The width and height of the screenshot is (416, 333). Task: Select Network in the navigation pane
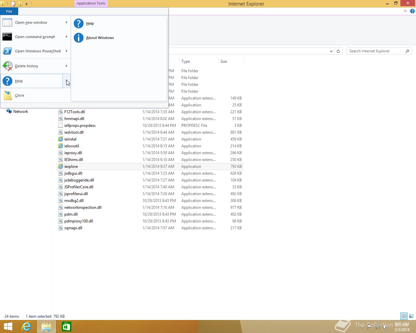click(20, 112)
